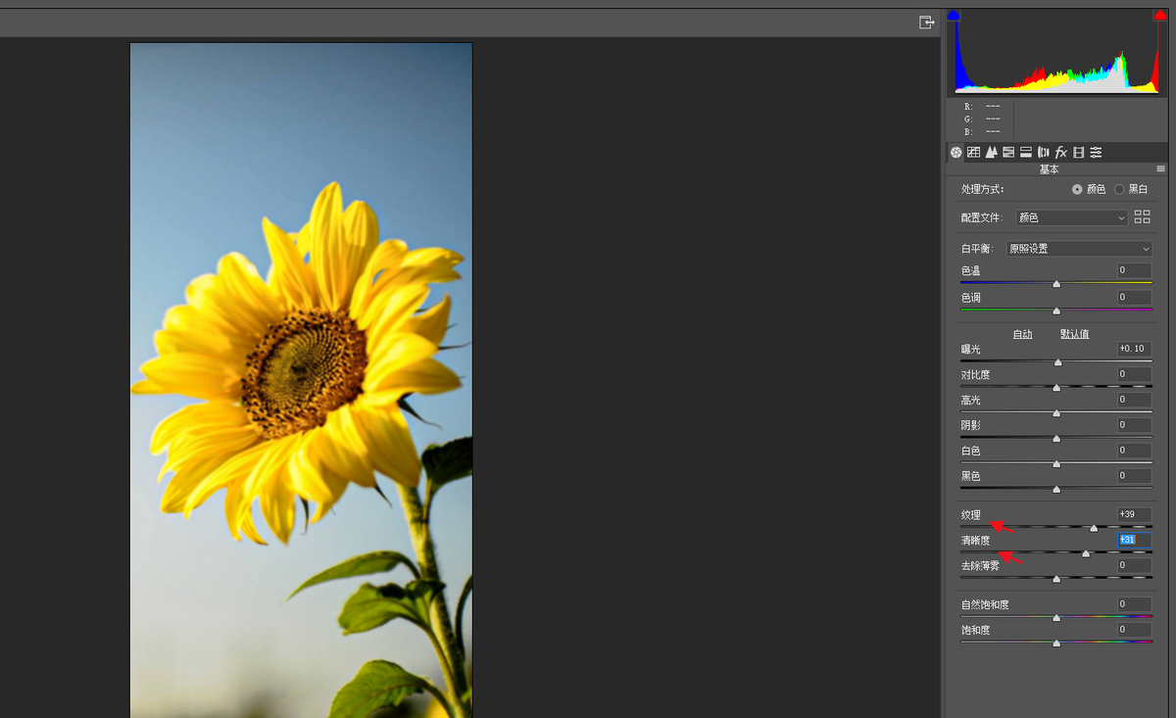The height and width of the screenshot is (718, 1176).
Task: Focus the 高光 value field
Action: (x=1135, y=400)
